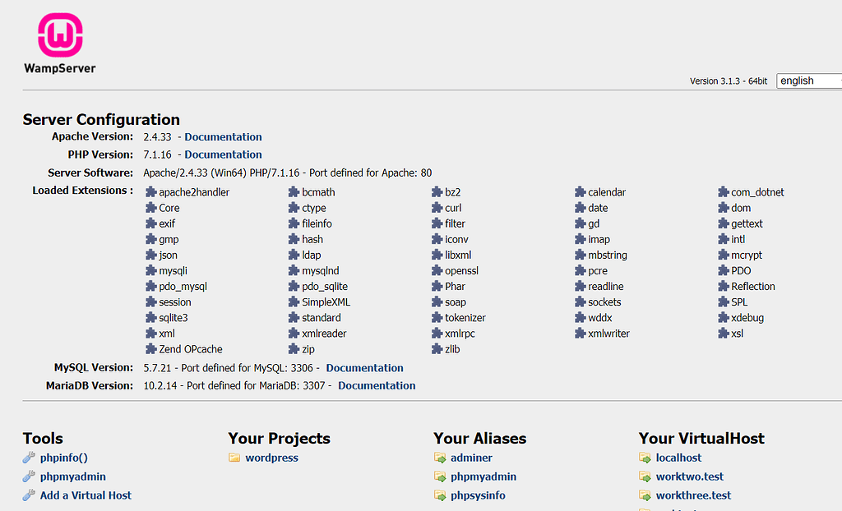Image resolution: width=842 pixels, height=511 pixels.
Task: Click the wrench icon beside phpinfo()
Action: pos(29,458)
